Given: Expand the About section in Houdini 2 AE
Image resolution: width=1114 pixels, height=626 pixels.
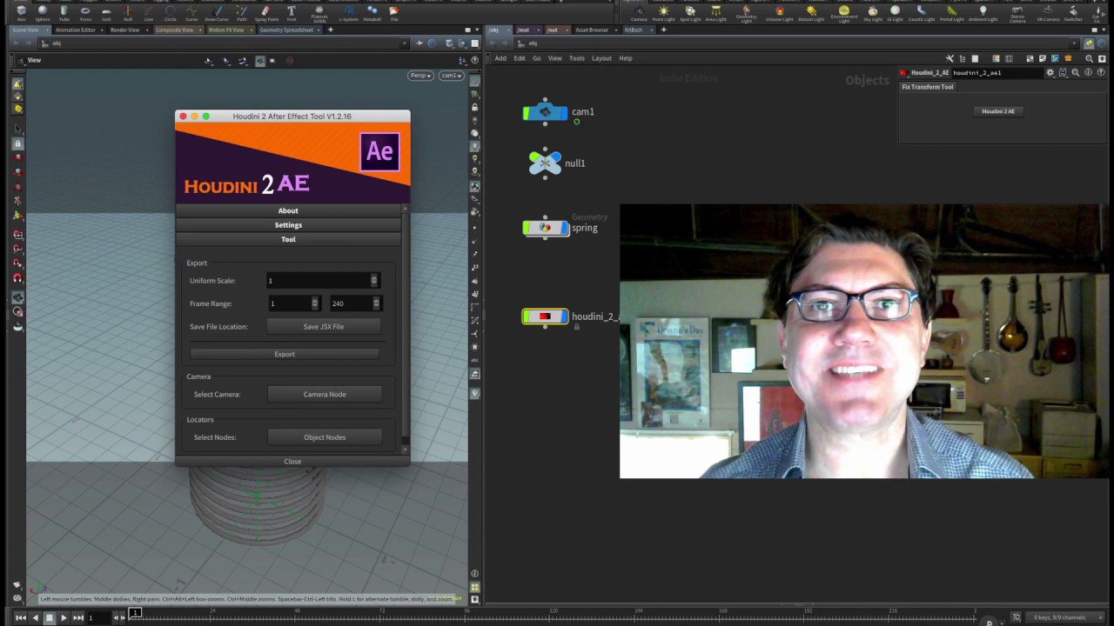Looking at the screenshot, I should pos(288,210).
